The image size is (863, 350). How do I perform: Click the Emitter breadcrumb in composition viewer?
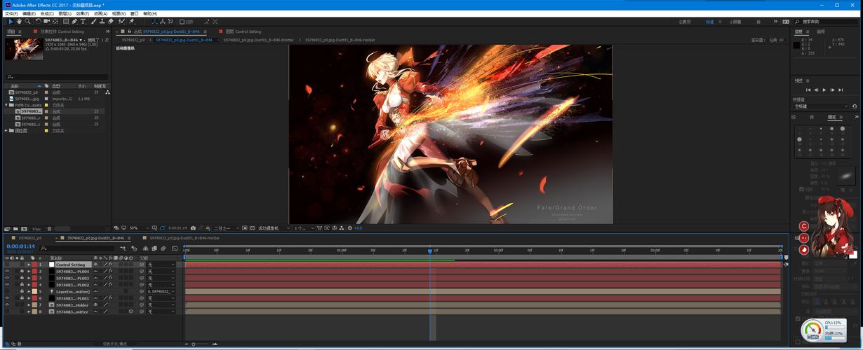click(x=258, y=40)
